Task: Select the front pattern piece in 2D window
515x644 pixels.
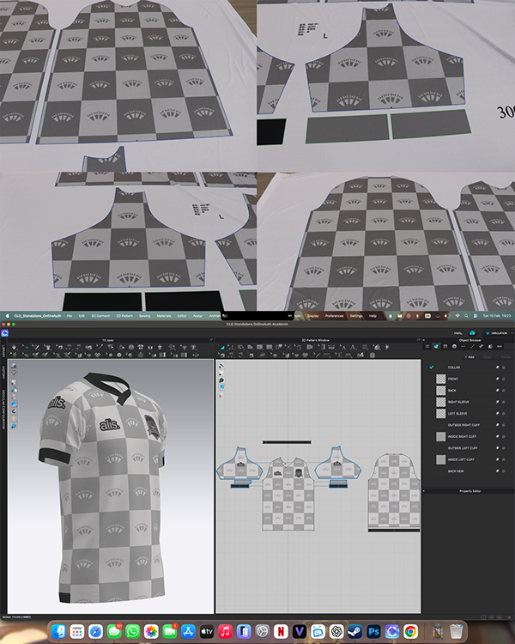Action: pos(288,494)
